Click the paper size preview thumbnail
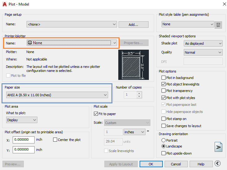Viewport: 227px width, 170px height. (133, 65)
